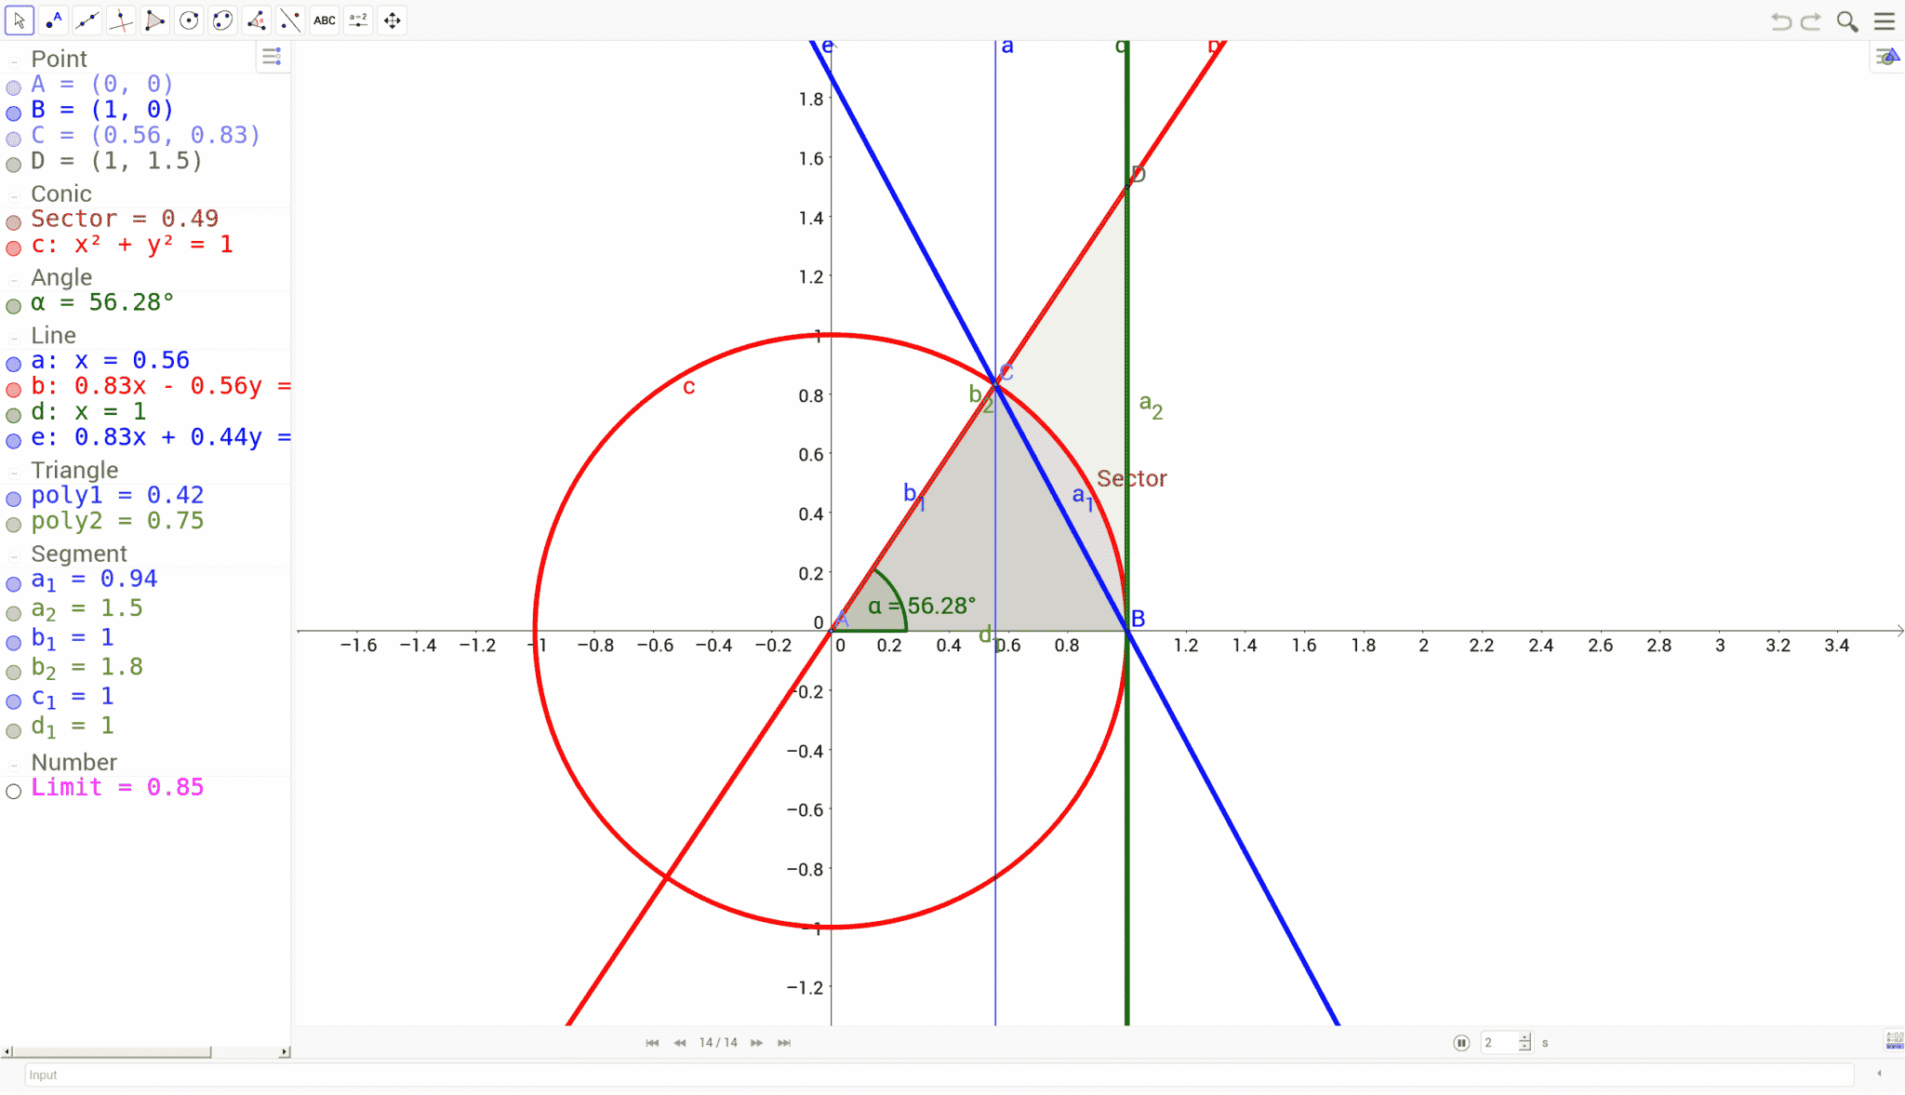Select line d: x = 1 entry
Image resolution: width=1905 pixels, height=1095 pixels.
click(88, 411)
